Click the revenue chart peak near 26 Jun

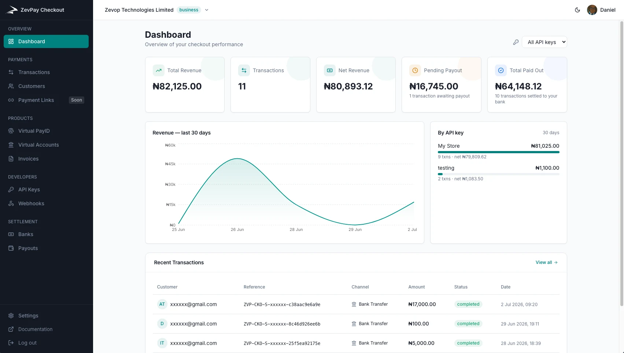point(237,158)
